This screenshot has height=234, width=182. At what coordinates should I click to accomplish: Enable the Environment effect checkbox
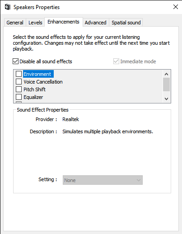tap(19, 74)
